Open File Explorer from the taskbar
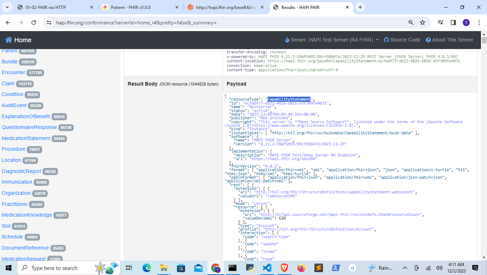This screenshot has height=275, width=487. (x=164, y=268)
